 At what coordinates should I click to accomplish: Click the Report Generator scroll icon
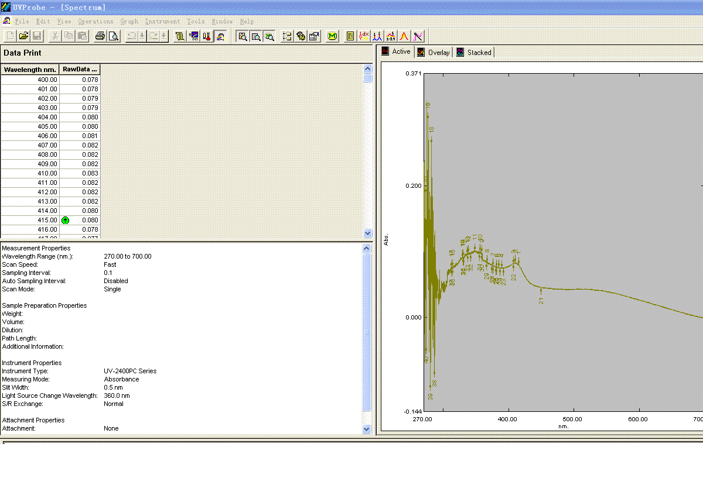click(x=180, y=36)
